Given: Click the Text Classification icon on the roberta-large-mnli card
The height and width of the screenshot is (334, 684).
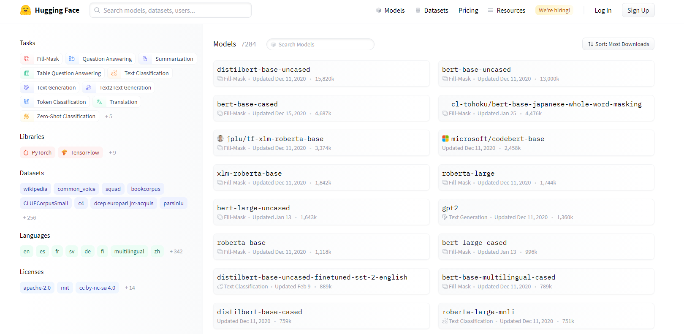Looking at the screenshot, I should (445, 321).
